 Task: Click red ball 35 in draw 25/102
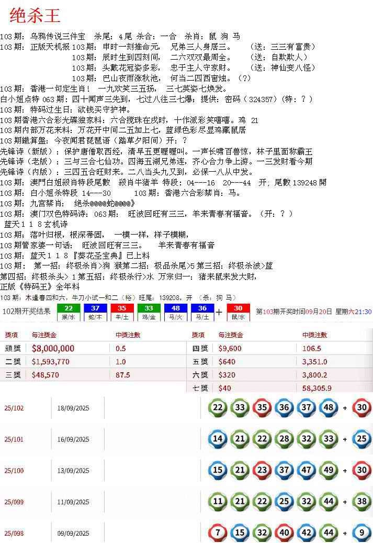click(262, 407)
